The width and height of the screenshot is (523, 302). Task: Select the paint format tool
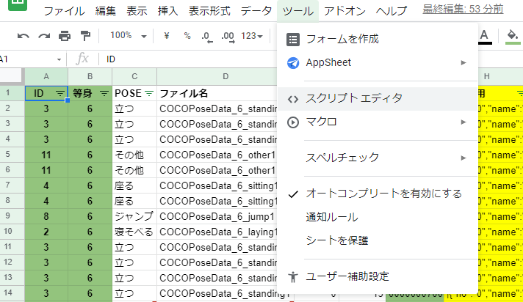coord(85,36)
